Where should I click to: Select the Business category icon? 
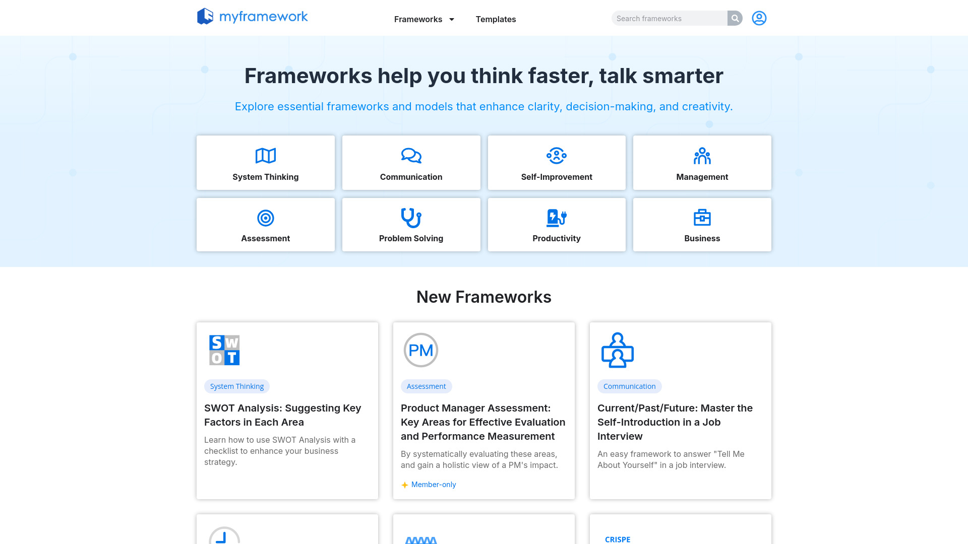[702, 217]
